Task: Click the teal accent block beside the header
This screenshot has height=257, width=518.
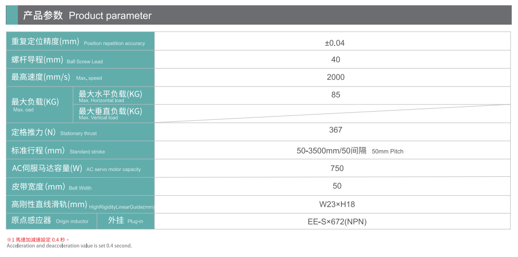Action: pyautogui.click(x=12, y=15)
